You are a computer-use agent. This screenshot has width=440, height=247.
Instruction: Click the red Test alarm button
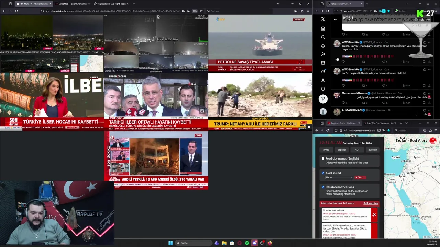[360, 177]
